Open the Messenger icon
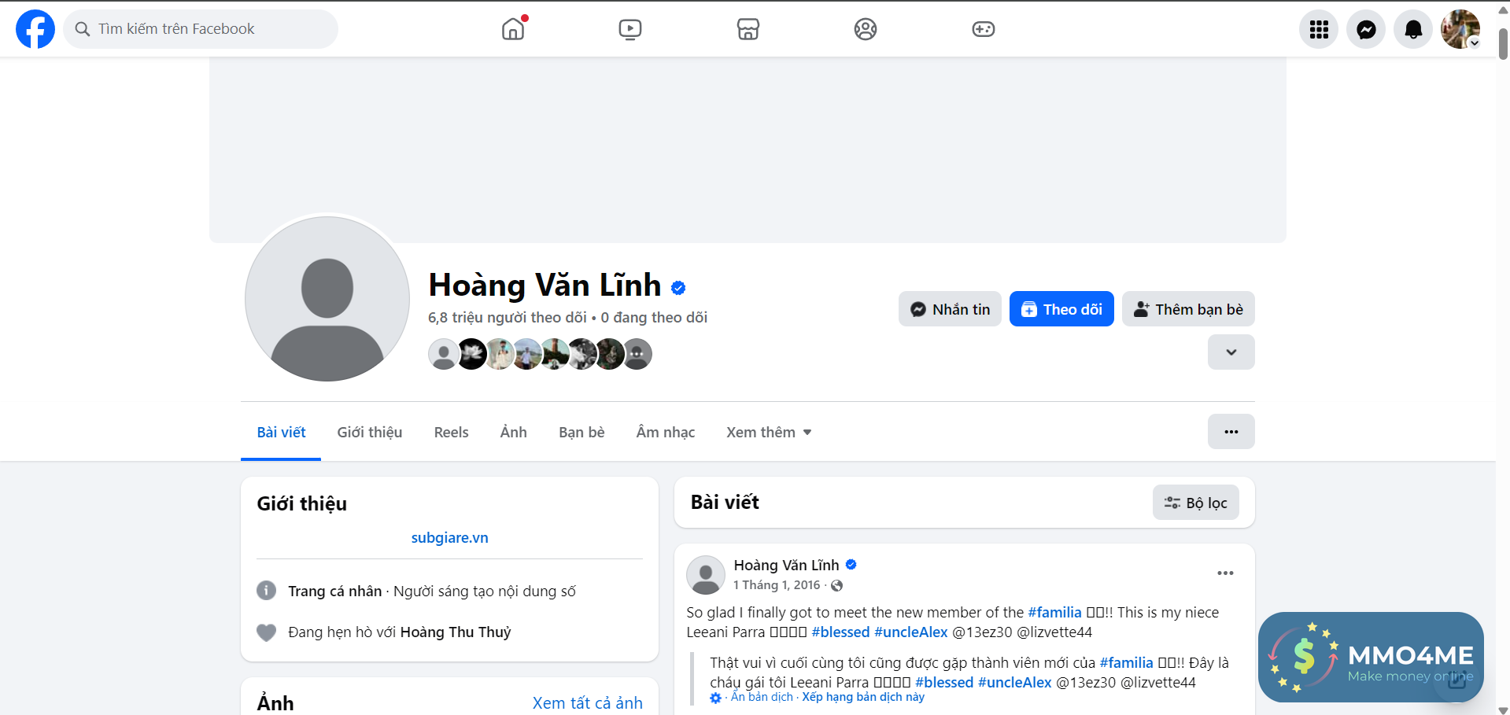The height and width of the screenshot is (715, 1510). (x=1366, y=29)
